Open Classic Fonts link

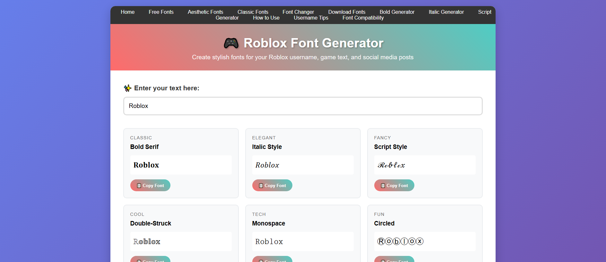point(253,12)
